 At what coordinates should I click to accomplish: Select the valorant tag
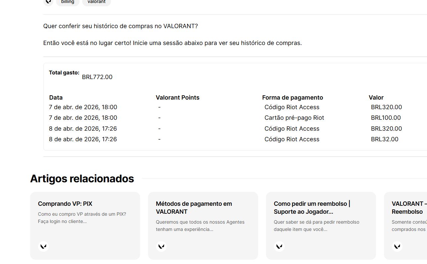96,2
